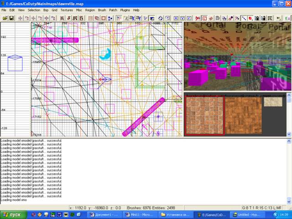The width and height of the screenshot is (292, 219).
Task: Select the X axis view button
Action: 176,18
